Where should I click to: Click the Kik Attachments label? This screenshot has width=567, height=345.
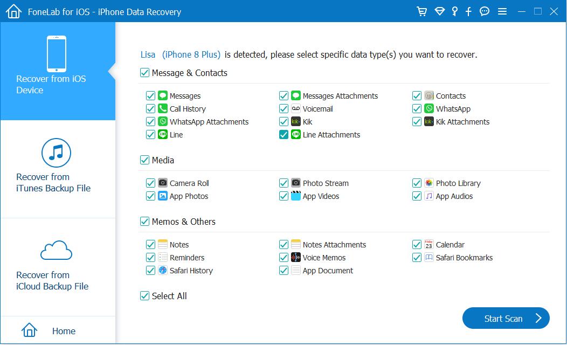click(462, 122)
